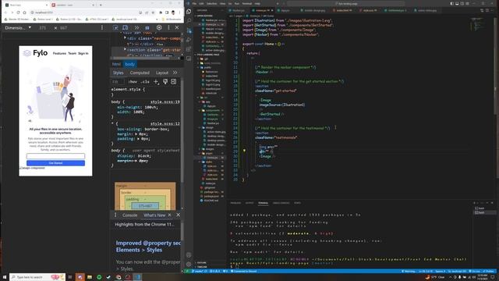Select the Styles tab in DevTools
The image size is (499, 281).
click(x=118, y=73)
